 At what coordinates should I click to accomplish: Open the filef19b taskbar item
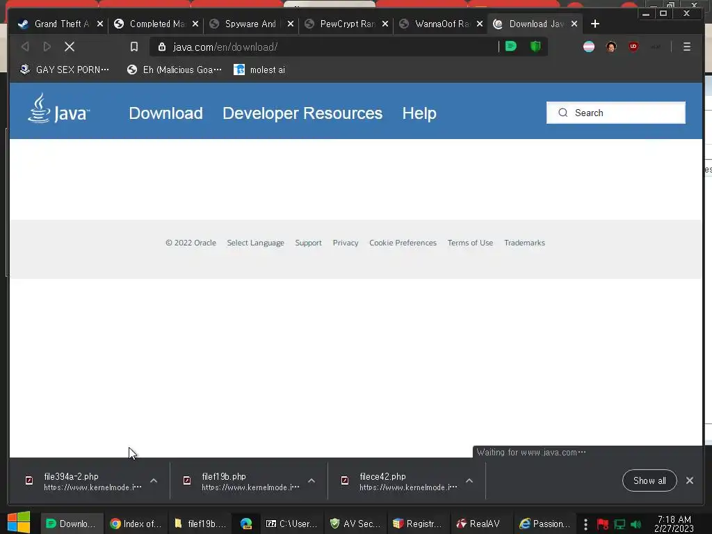coord(200,524)
